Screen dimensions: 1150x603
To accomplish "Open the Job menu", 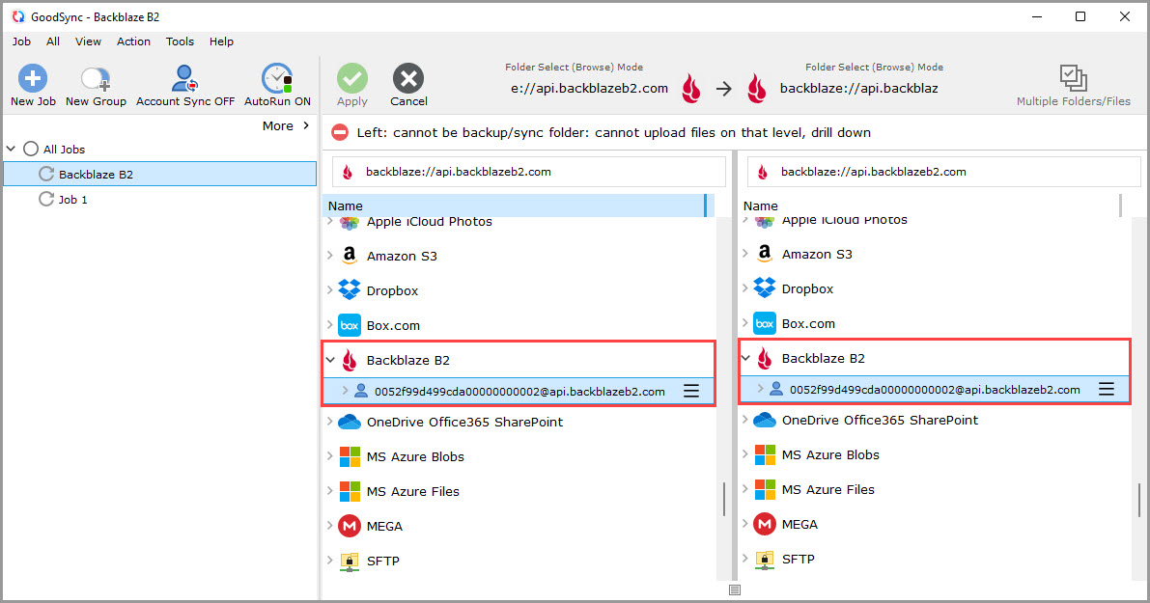I will [x=21, y=41].
